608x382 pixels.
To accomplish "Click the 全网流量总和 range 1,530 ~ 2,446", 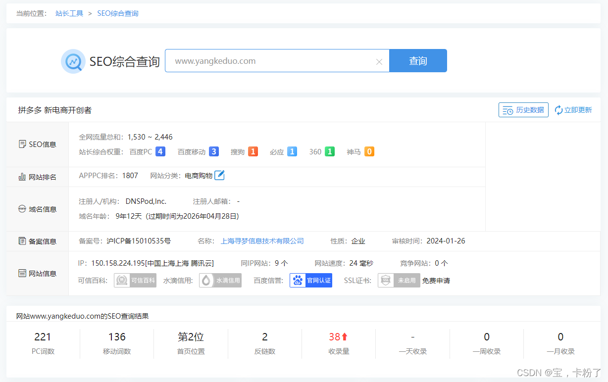I will coord(150,137).
